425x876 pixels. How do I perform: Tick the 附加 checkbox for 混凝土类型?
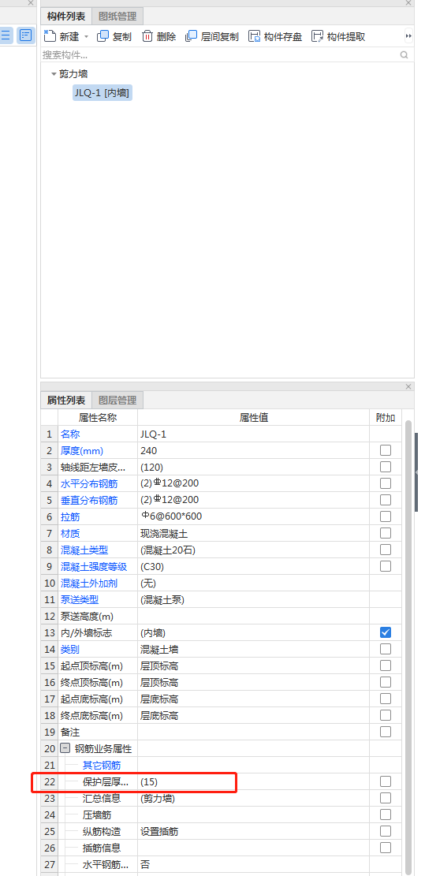tap(386, 550)
